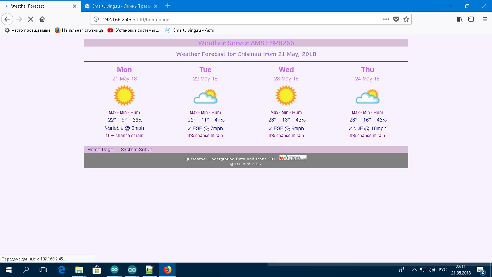
Task: Click the browser back arrow button
Action: [x=7, y=19]
